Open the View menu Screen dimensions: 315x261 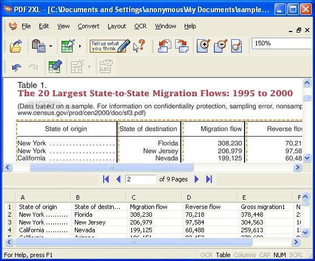pyautogui.click(x=63, y=26)
